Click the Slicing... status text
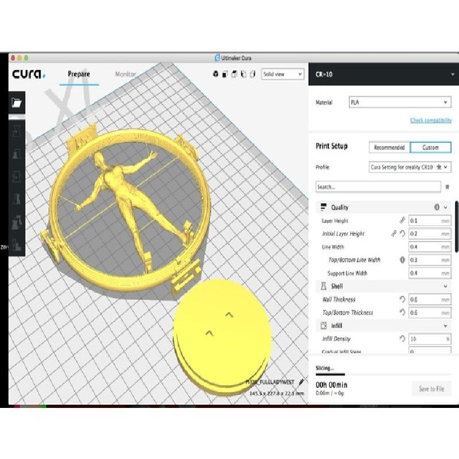This screenshot has width=459, height=459. 324,368
